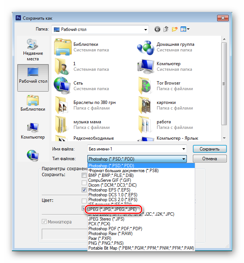244x263 pixels.
Task: Toggle the Миниатюра checkbox
Action: tap(44, 222)
